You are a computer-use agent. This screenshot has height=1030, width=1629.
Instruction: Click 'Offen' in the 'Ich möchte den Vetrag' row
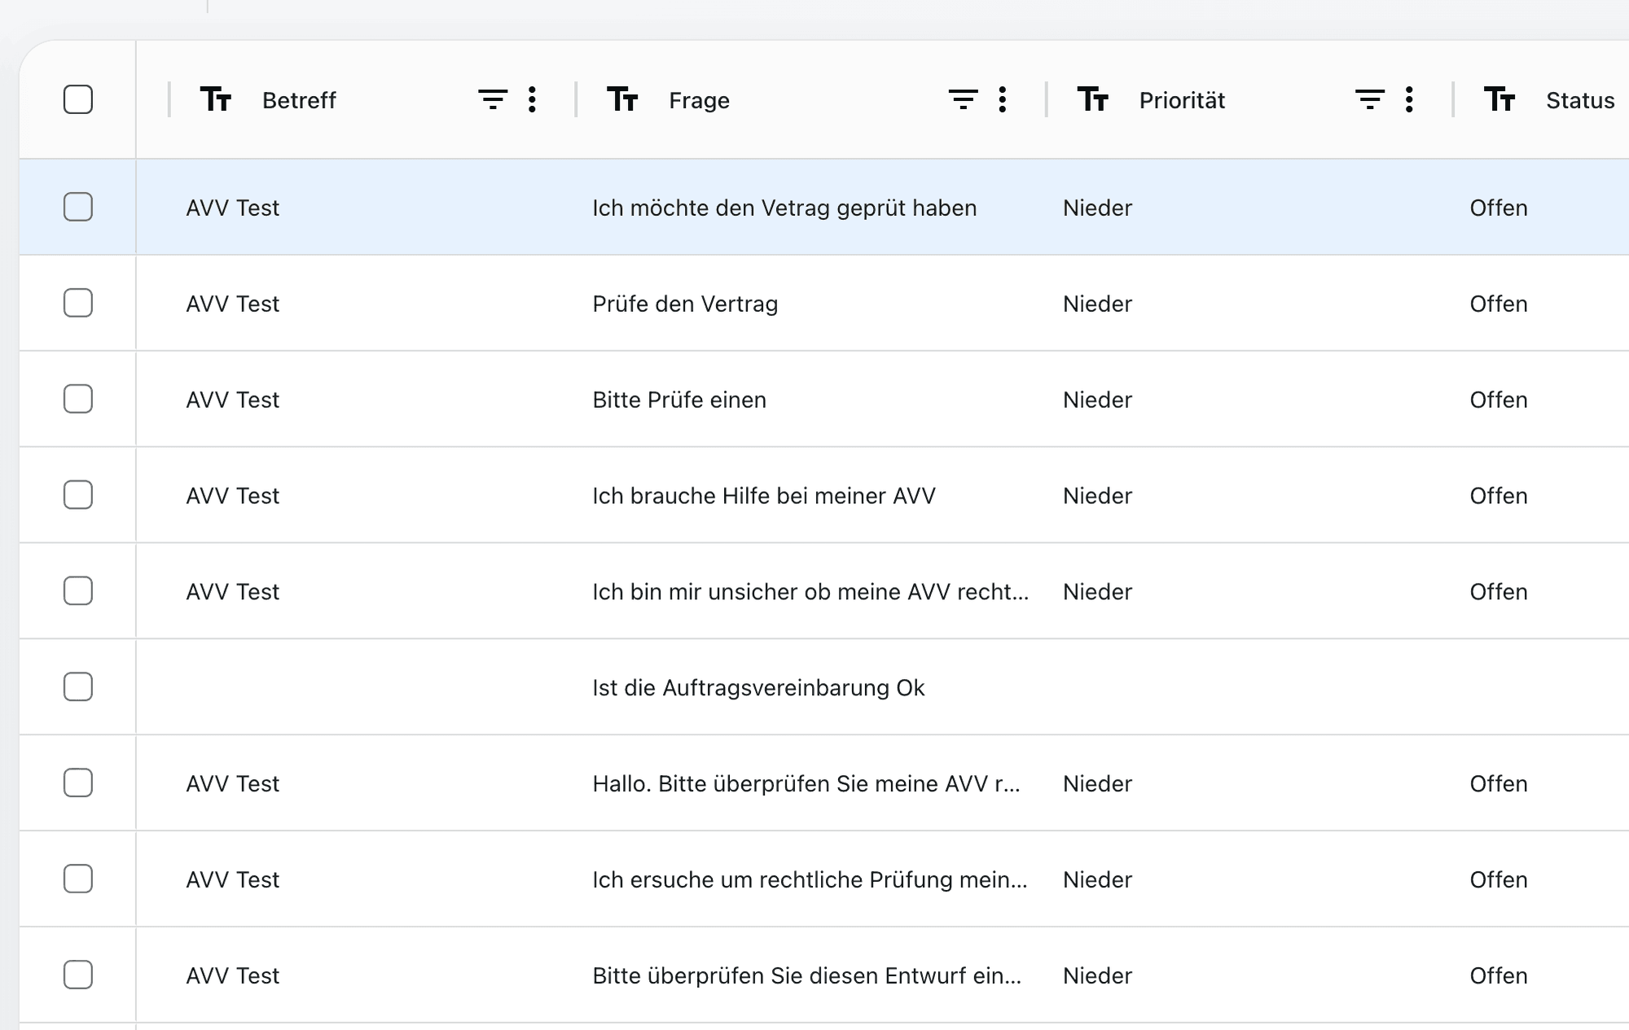tap(1499, 208)
